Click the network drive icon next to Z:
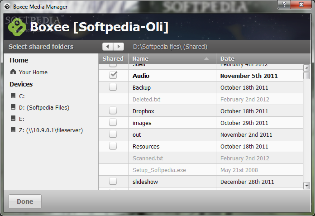The width and height of the screenshot is (315, 216). pyautogui.click(x=13, y=130)
